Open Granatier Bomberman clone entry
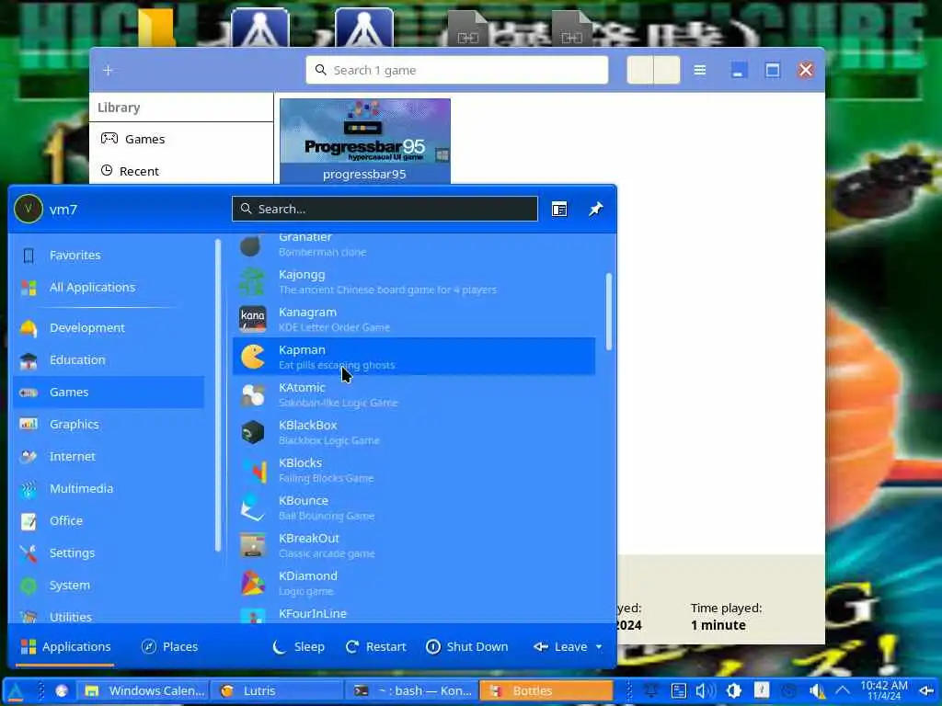This screenshot has width=942, height=706. (x=414, y=245)
